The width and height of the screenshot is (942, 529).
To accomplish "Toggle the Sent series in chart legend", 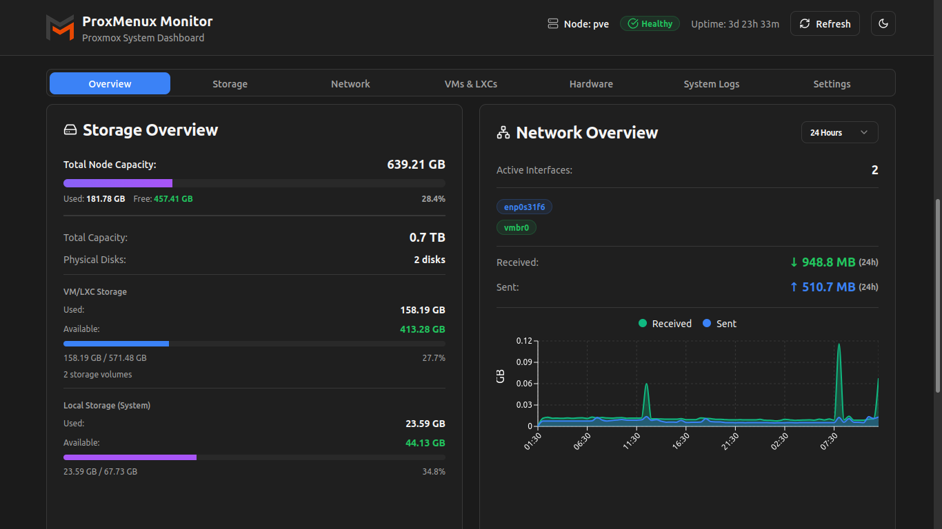I will coord(719,324).
